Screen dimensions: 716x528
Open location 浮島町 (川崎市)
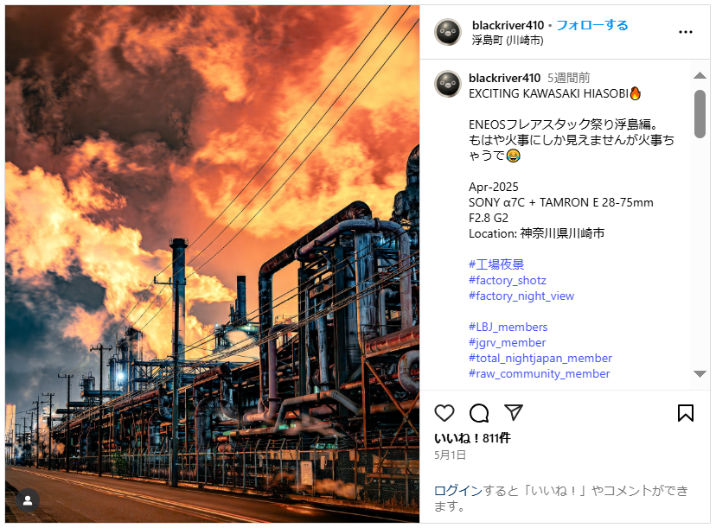pos(508,40)
